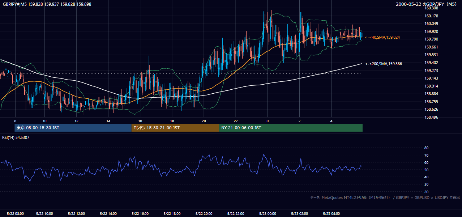The width and height of the screenshot is (462, 217).
Task: Click the hour label 12 under the chart
Action: [x=76, y=121]
